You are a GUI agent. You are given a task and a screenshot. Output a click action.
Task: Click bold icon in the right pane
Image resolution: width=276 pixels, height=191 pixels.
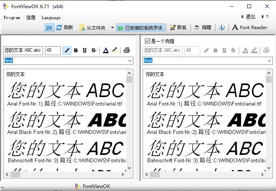(x=215, y=50)
